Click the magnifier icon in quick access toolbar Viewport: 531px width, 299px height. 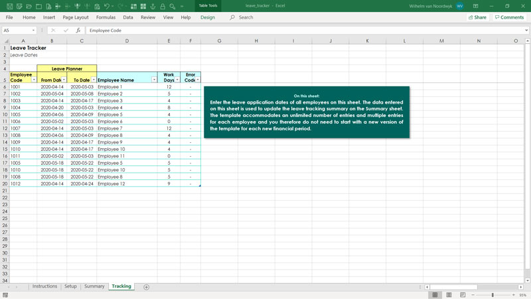coord(173,7)
